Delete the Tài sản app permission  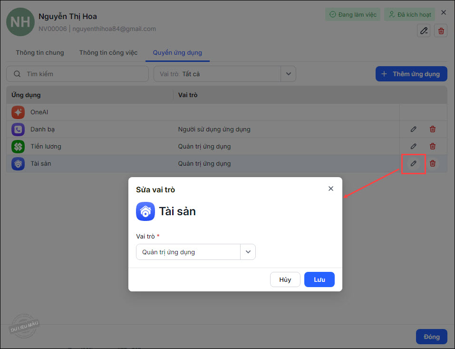coord(432,163)
